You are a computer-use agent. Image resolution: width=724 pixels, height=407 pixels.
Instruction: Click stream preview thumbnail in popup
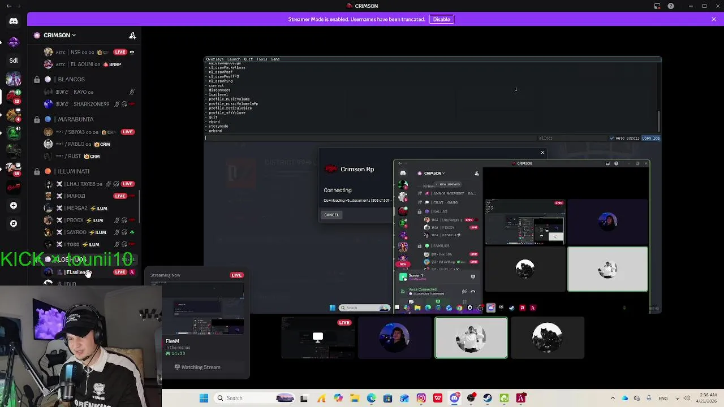click(203, 309)
